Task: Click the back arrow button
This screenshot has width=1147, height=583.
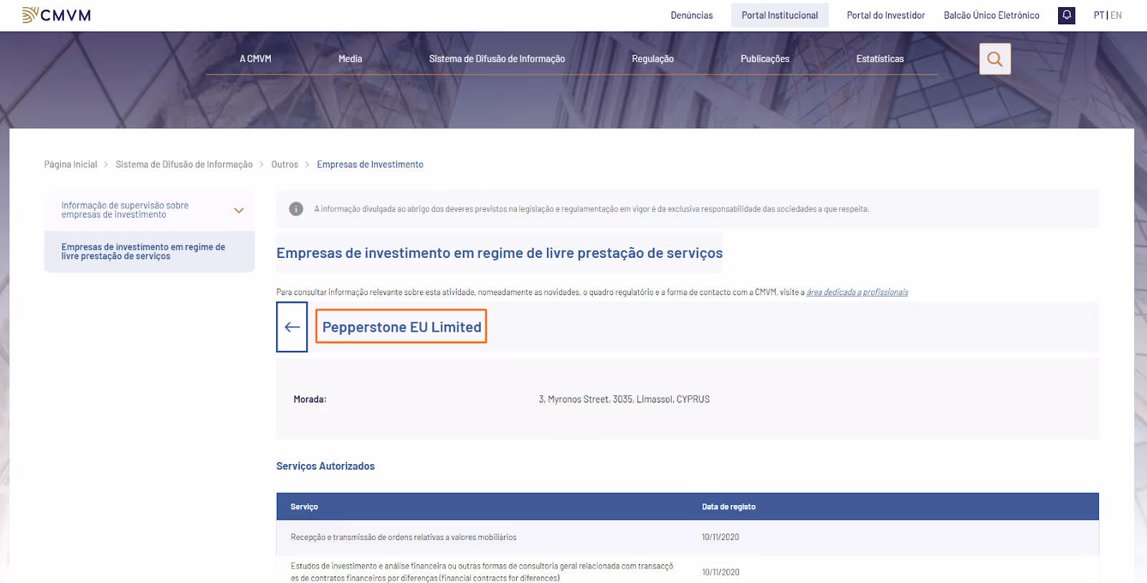Action: 292,327
